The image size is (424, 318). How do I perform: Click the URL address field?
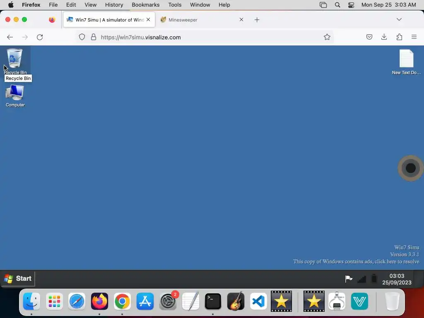point(205,37)
